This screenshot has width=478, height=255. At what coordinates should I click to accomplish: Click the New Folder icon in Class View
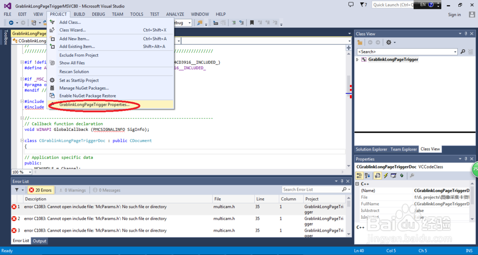(360, 42)
